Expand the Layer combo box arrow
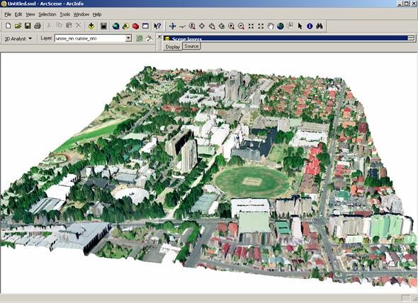Viewport: 418px width, 303px height. 128,38
